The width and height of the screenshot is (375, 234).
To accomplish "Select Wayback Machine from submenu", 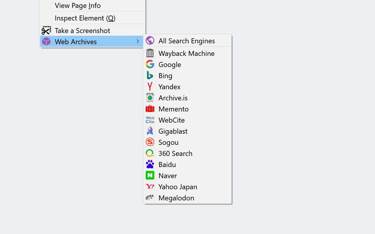I will point(187,53).
